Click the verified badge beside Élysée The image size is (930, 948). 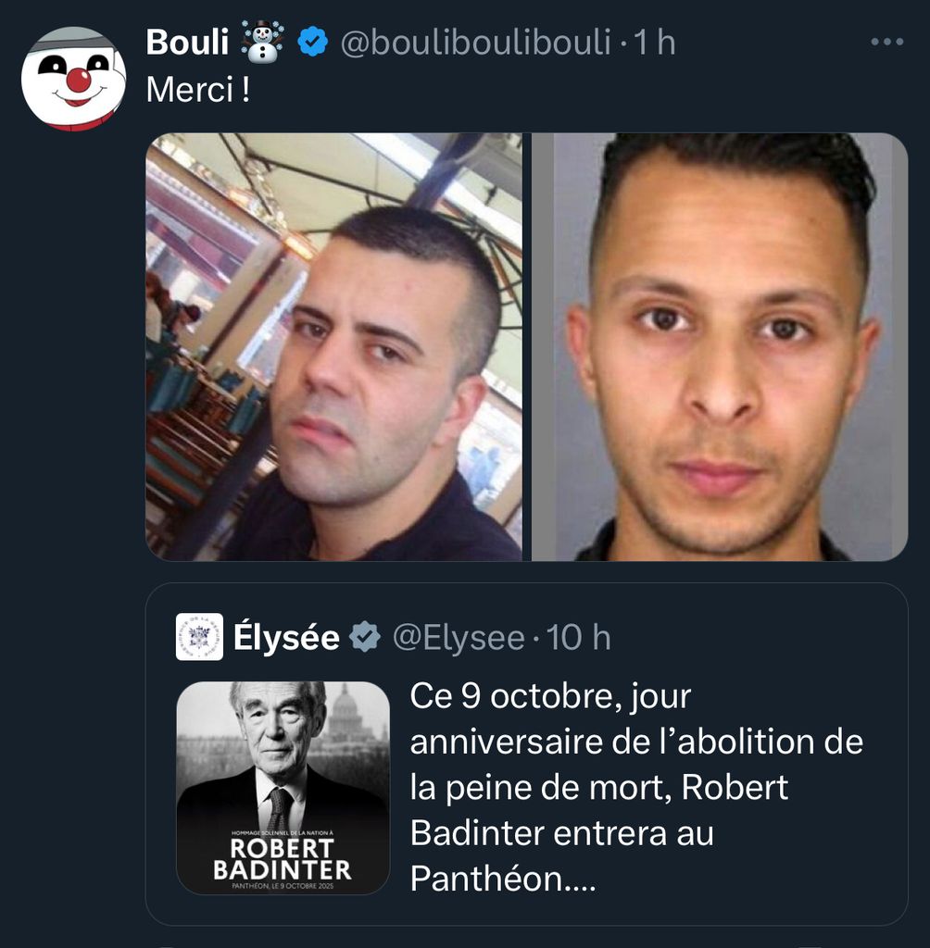click(x=365, y=637)
